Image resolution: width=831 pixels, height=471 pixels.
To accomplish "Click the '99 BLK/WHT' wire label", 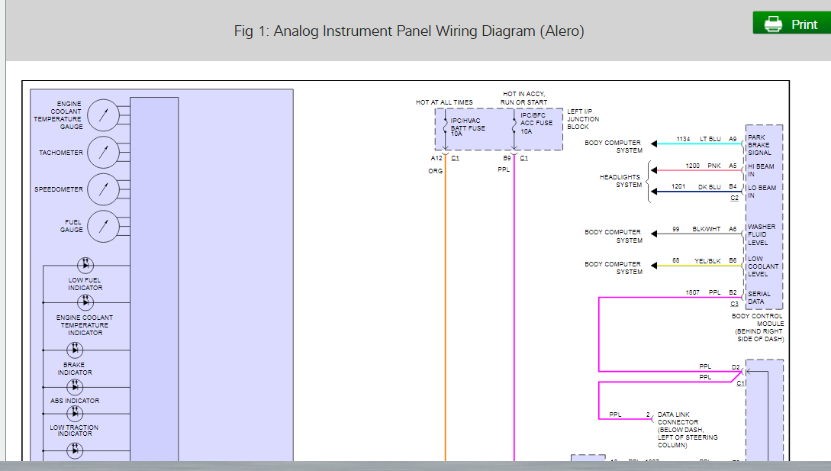I will coord(697,229).
